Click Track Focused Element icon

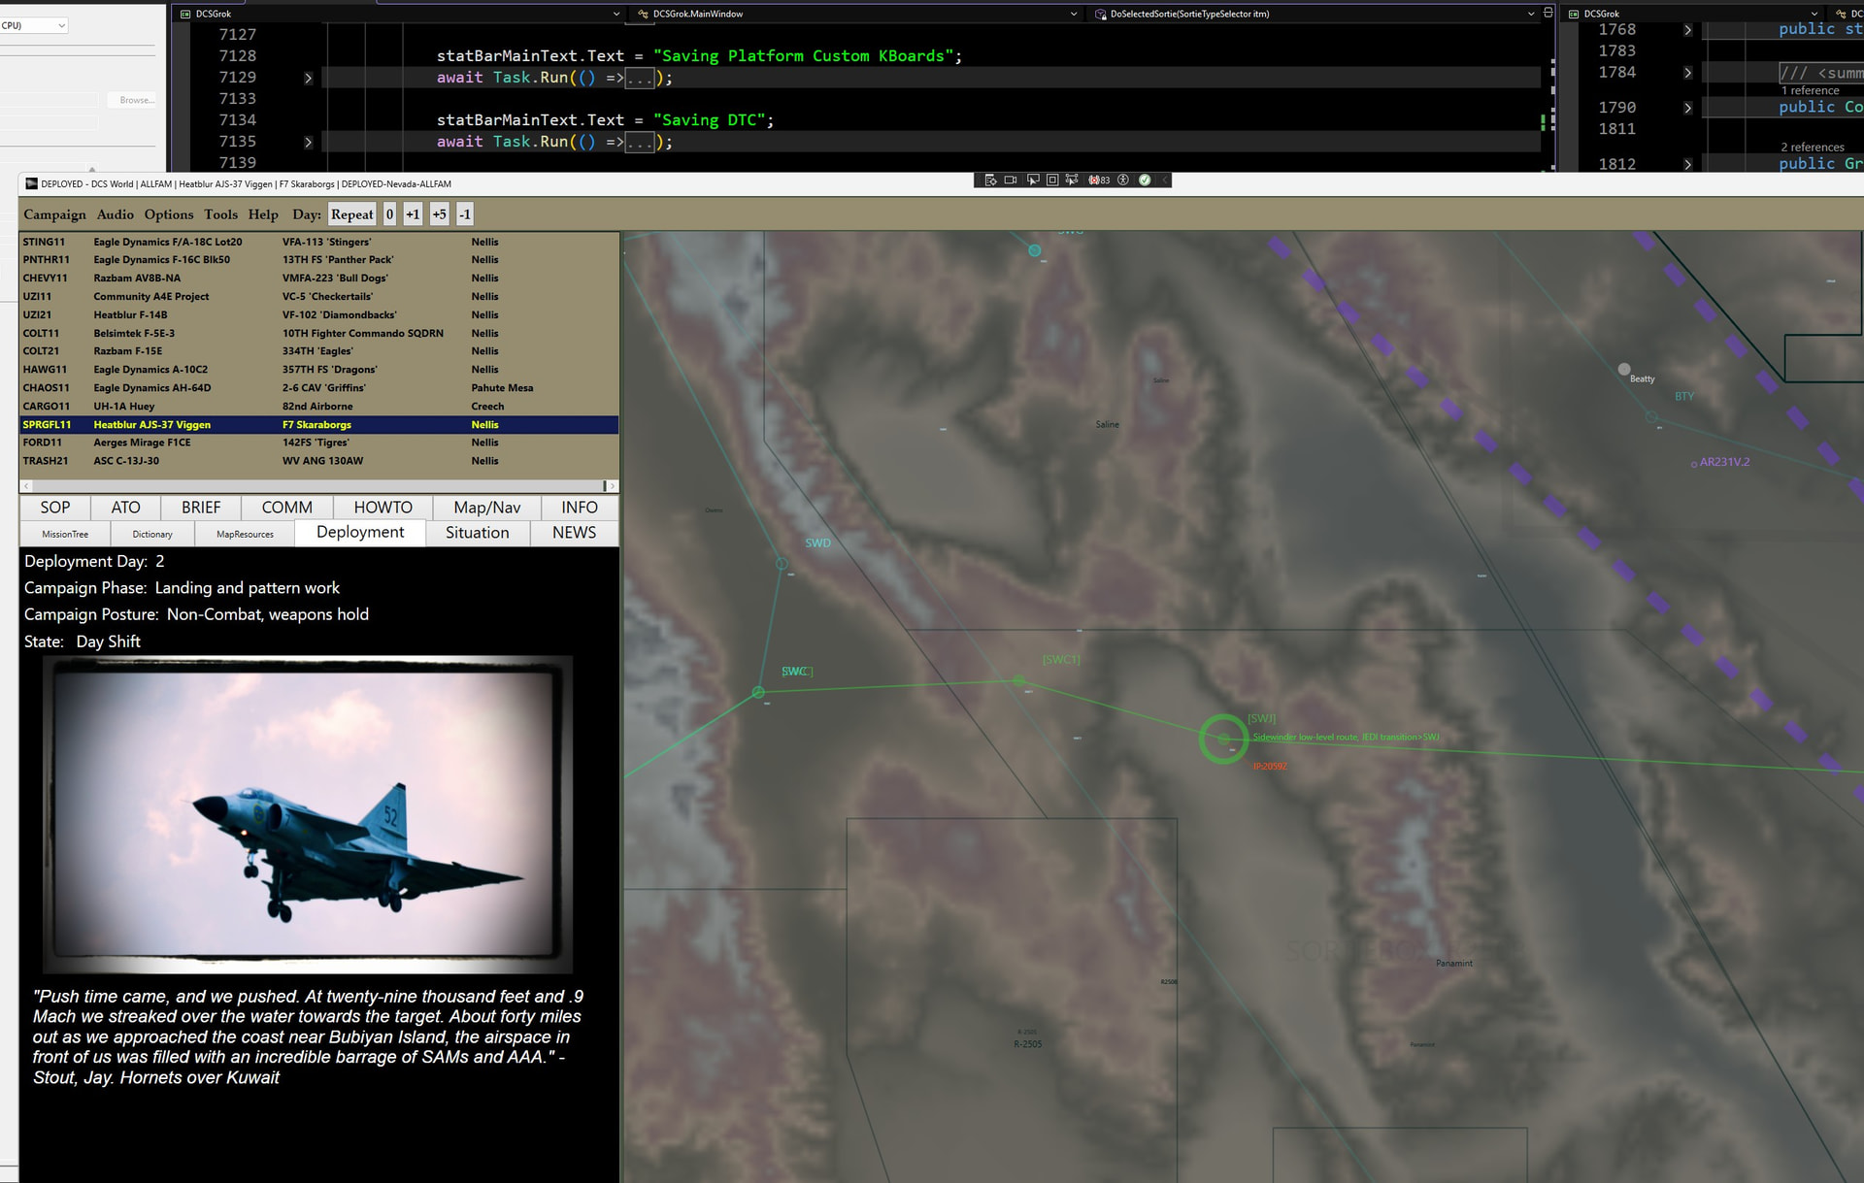1072,181
